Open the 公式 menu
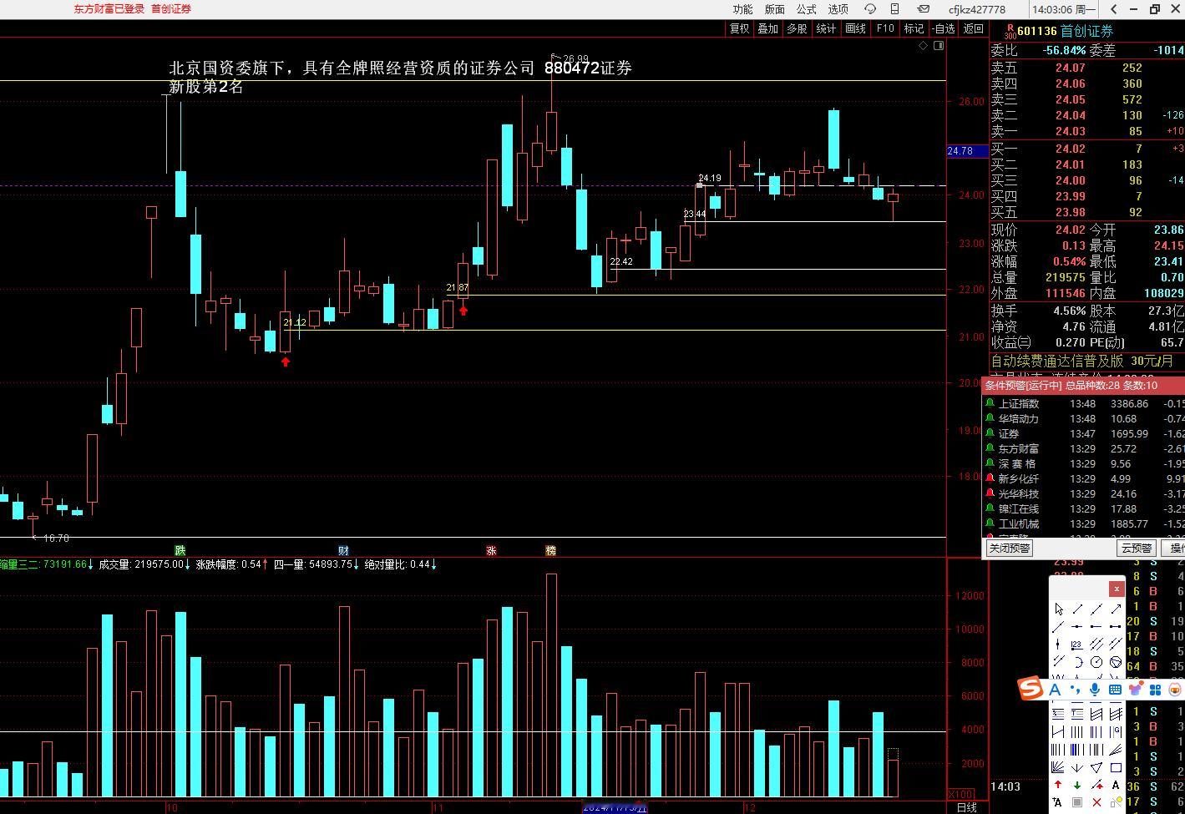Screen dimensions: 1185x814 [x=806, y=9]
